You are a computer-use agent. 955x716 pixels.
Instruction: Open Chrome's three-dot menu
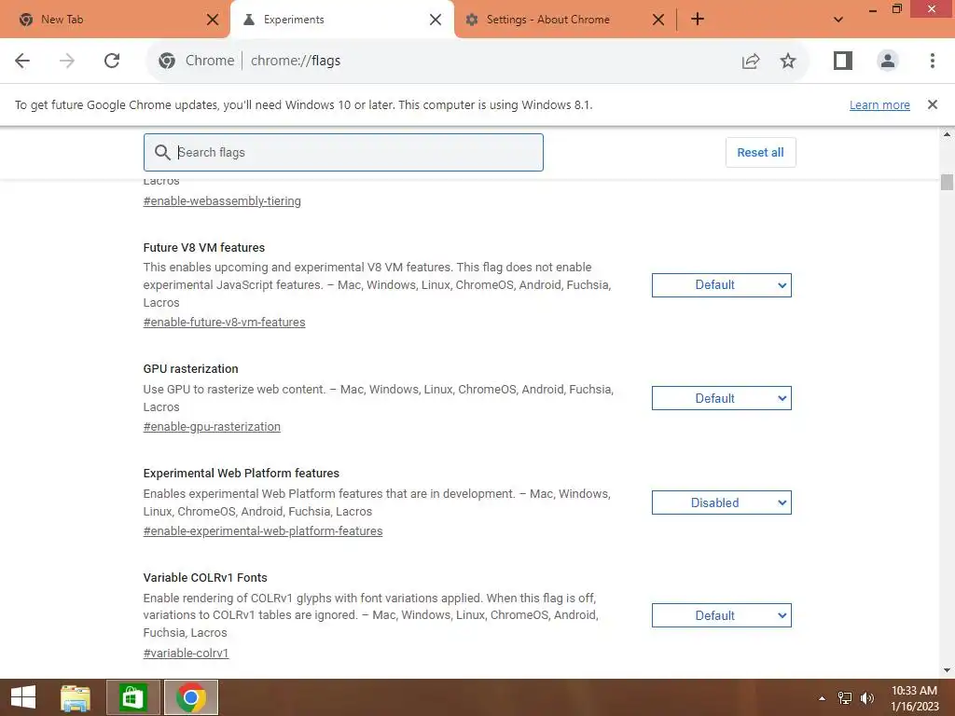932,61
